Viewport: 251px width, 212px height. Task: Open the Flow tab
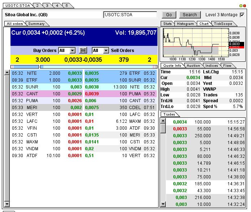point(227,66)
